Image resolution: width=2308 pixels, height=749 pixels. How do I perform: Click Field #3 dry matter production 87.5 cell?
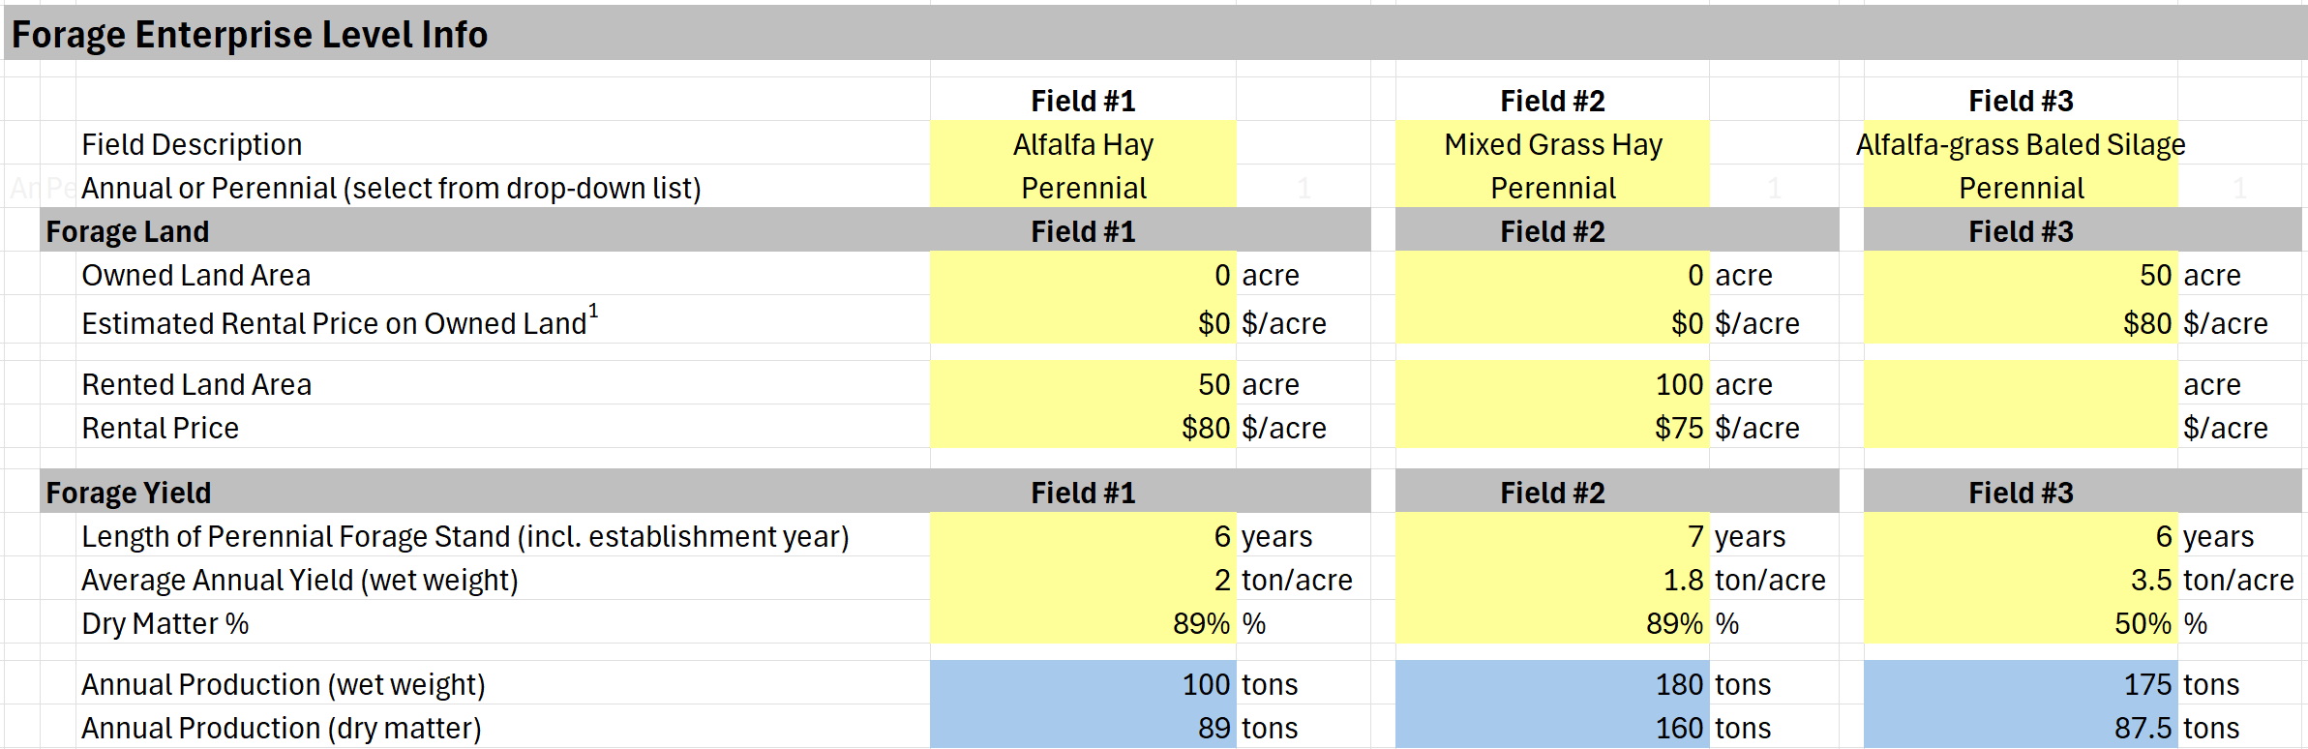point(2021,728)
